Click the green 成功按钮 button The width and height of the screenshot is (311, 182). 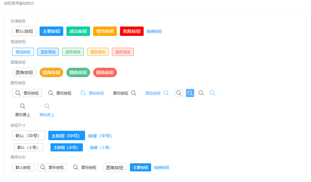pos(78,31)
